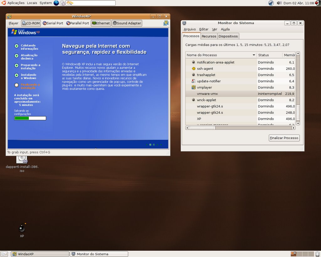Toggle the Sound Adapter device
This screenshot has height=257, width=321.
click(x=127, y=23)
